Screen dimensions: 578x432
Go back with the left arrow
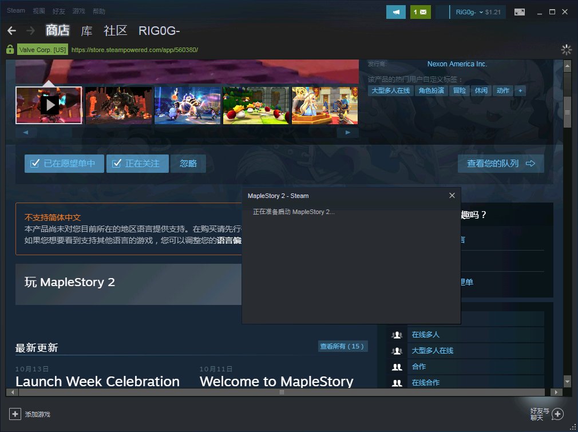click(x=12, y=30)
